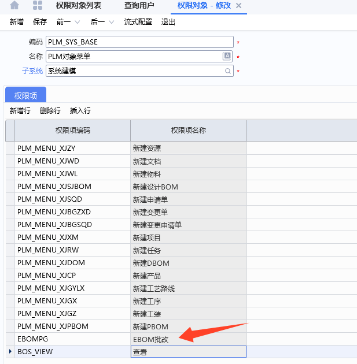357x364 pixels.
Task: Select the 权限项 section tab
Action: 25,95
